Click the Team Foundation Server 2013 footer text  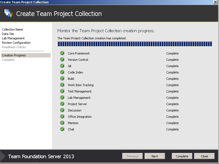pos(41,156)
